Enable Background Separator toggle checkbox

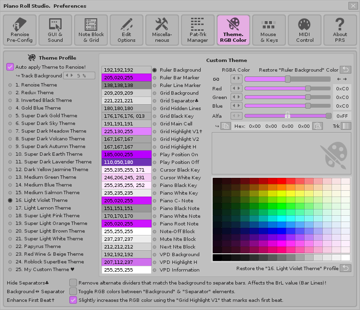click(73, 291)
